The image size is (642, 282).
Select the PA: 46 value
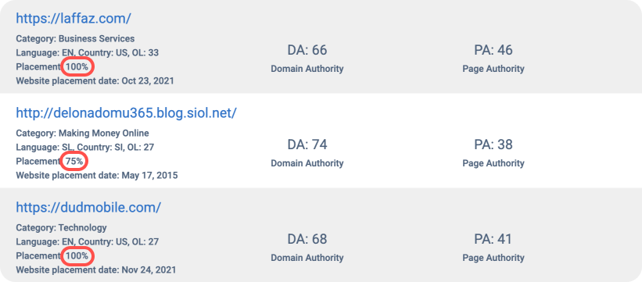(493, 50)
